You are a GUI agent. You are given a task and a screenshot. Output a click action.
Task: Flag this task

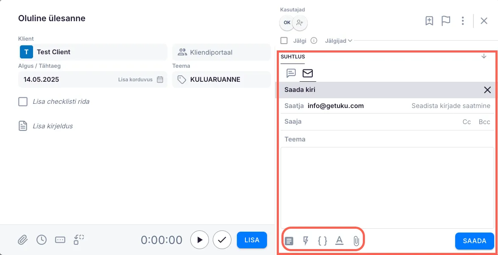click(446, 21)
